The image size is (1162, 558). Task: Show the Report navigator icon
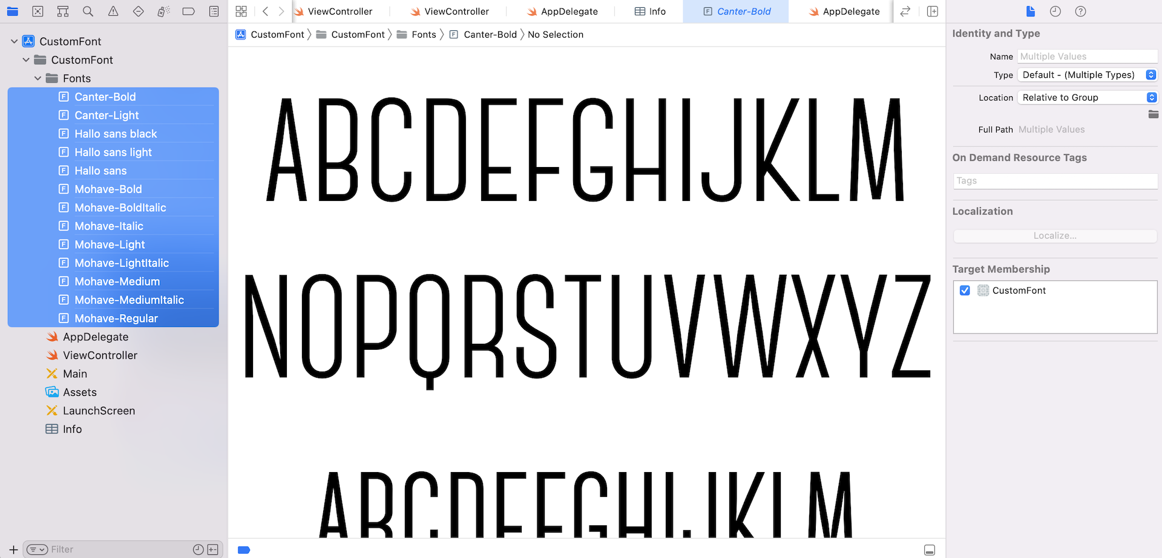214,11
